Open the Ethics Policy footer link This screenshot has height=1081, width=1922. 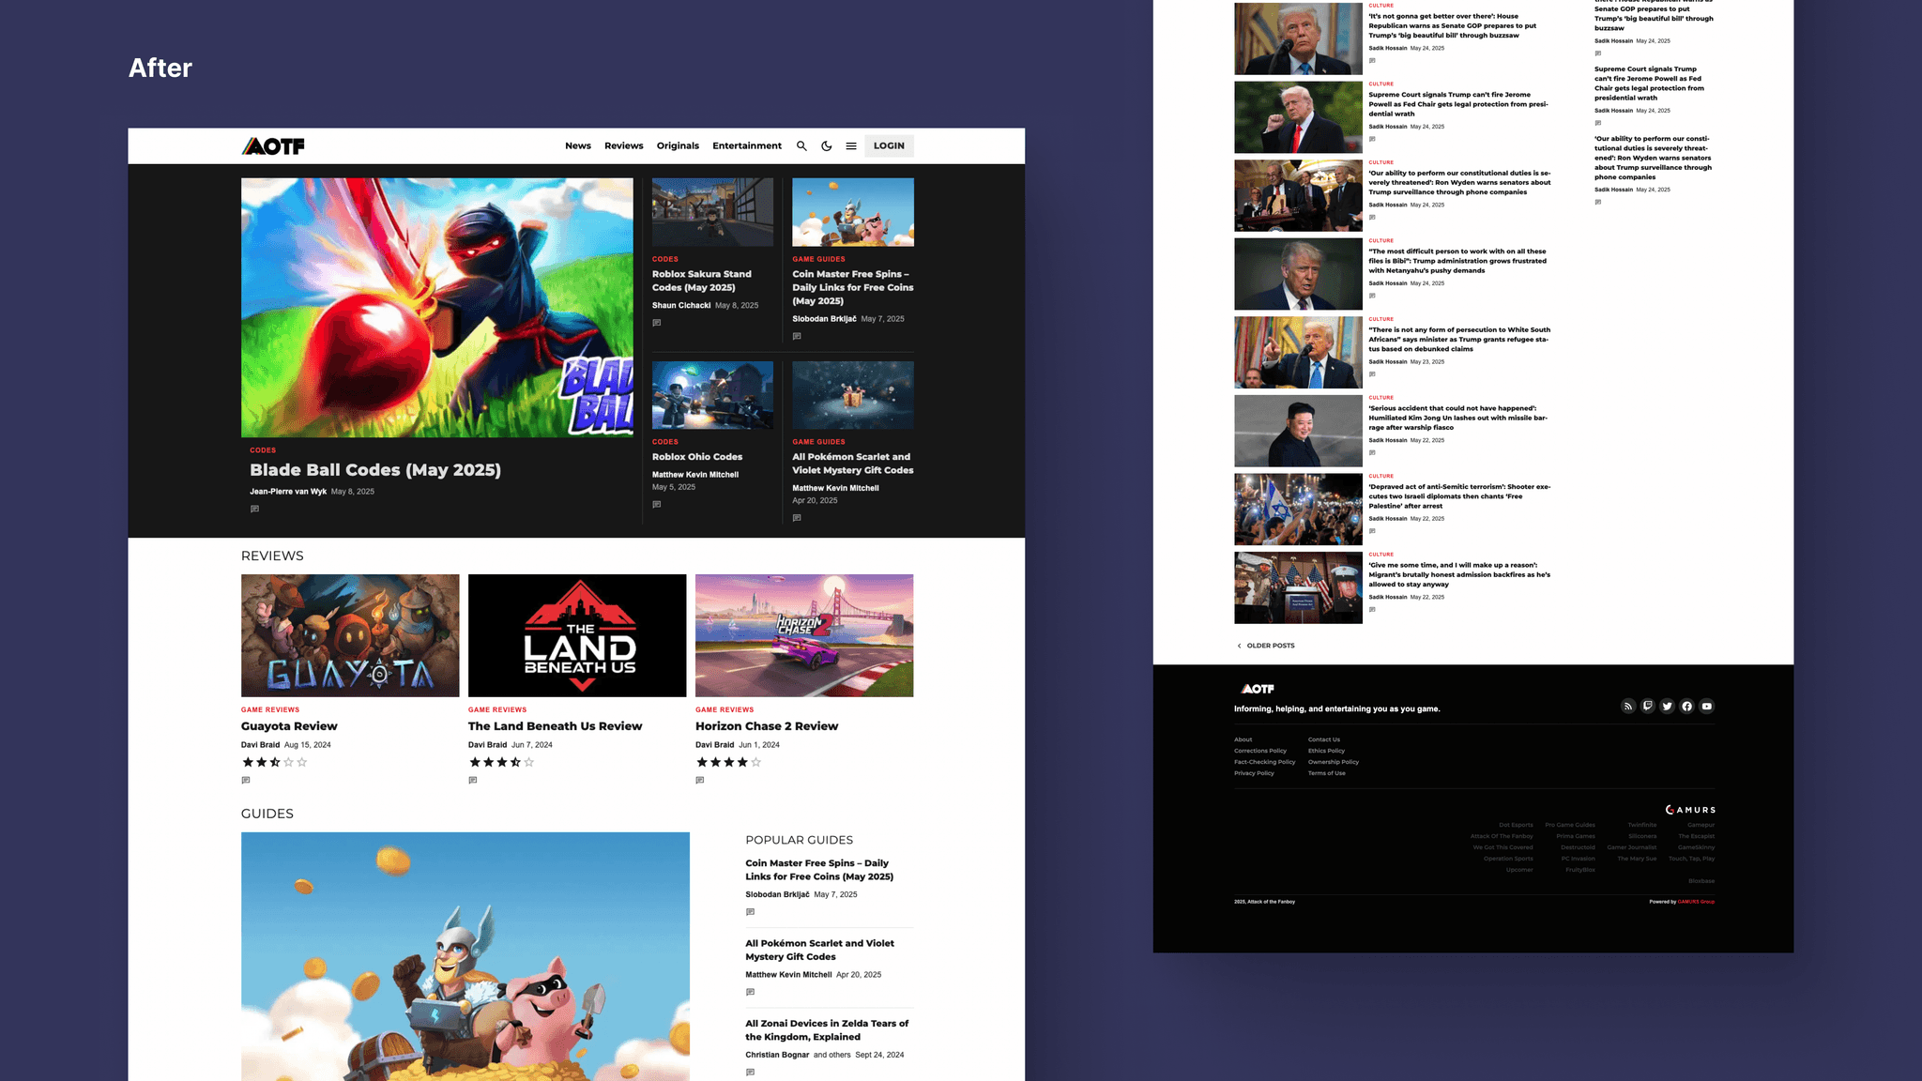click(1327, 751)
